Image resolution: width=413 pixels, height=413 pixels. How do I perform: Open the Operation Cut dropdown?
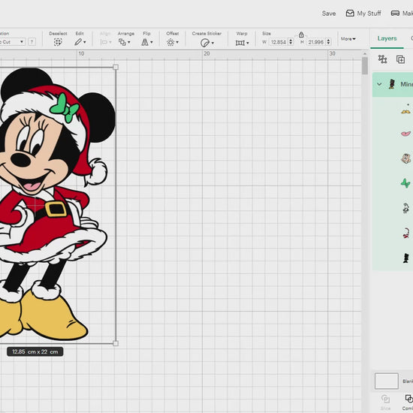click(x=12, y=42)
